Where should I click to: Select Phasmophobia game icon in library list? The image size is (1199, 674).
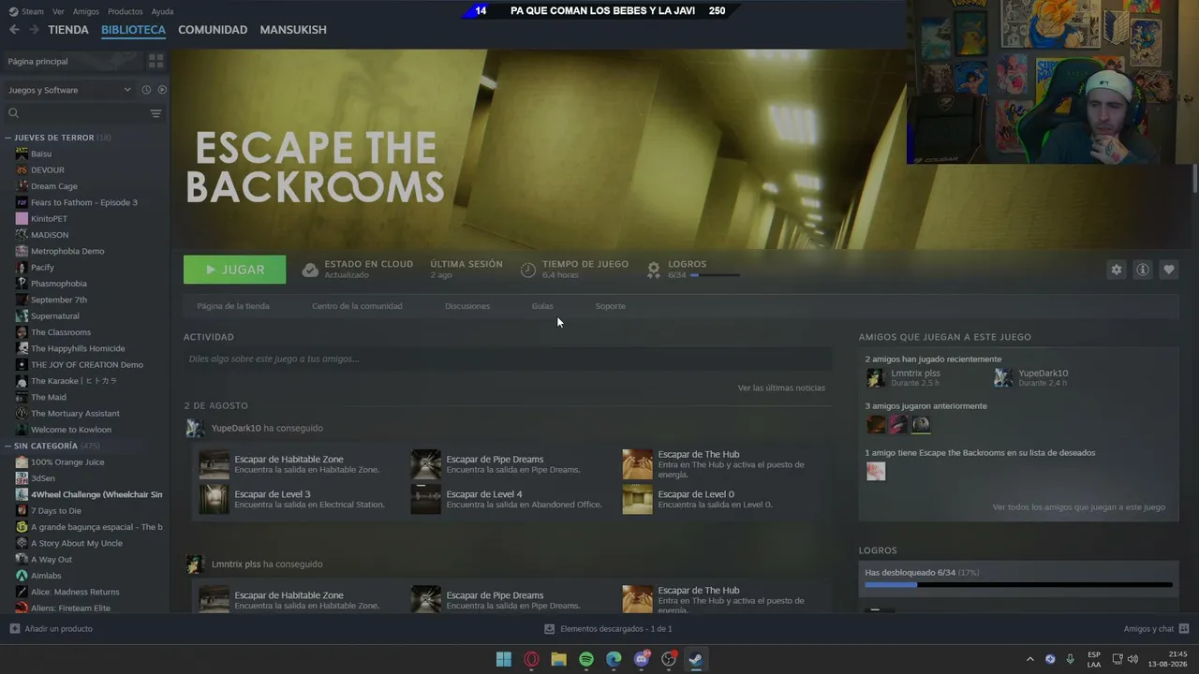point(22,284)
